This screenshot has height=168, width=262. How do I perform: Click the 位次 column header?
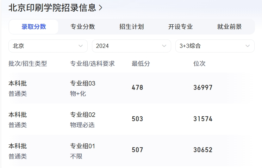click(199, 63)
